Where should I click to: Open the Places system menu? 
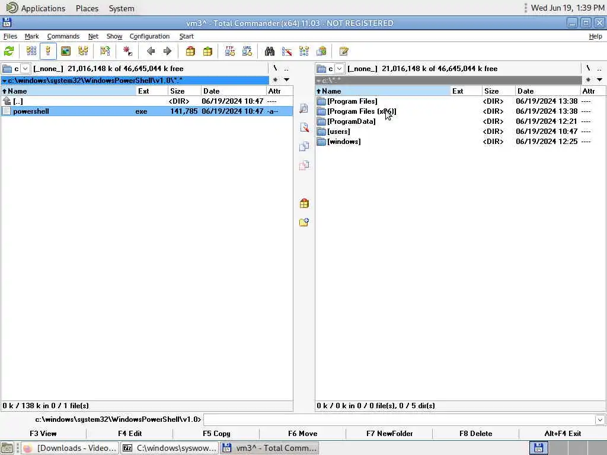pyautogui.click(x=87, y=8)
